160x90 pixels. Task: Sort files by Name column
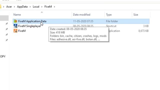tap(17, 14)
